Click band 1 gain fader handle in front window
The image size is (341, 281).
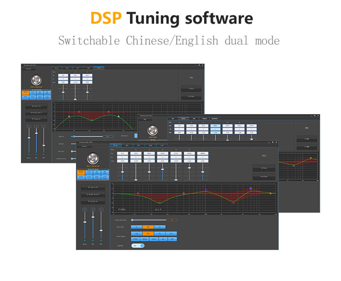pyautogui.click(x=122, y=172)
